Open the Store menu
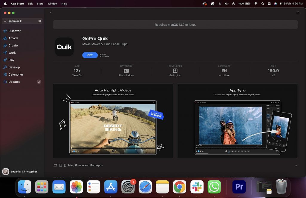Screen dimensions: 306x198 [40, 4]
